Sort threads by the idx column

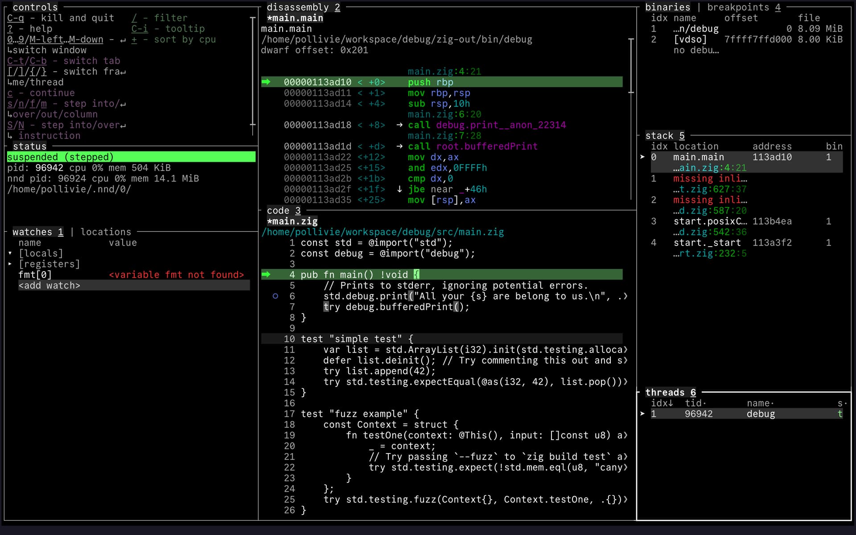tap(662, 403)
